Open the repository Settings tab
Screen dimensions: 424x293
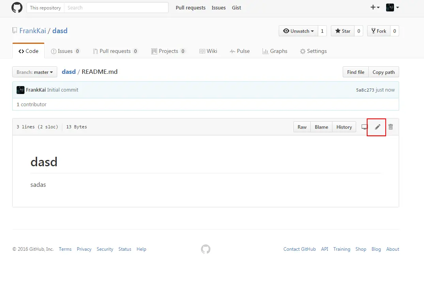pos(313,51)
